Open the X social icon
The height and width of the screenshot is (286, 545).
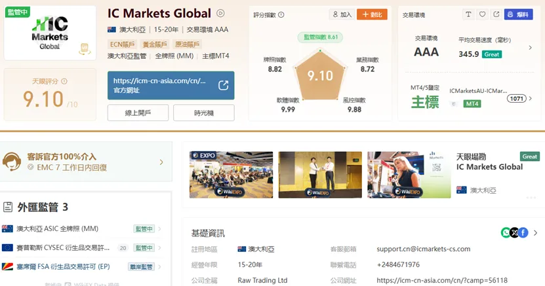click(x=514, y=232)
